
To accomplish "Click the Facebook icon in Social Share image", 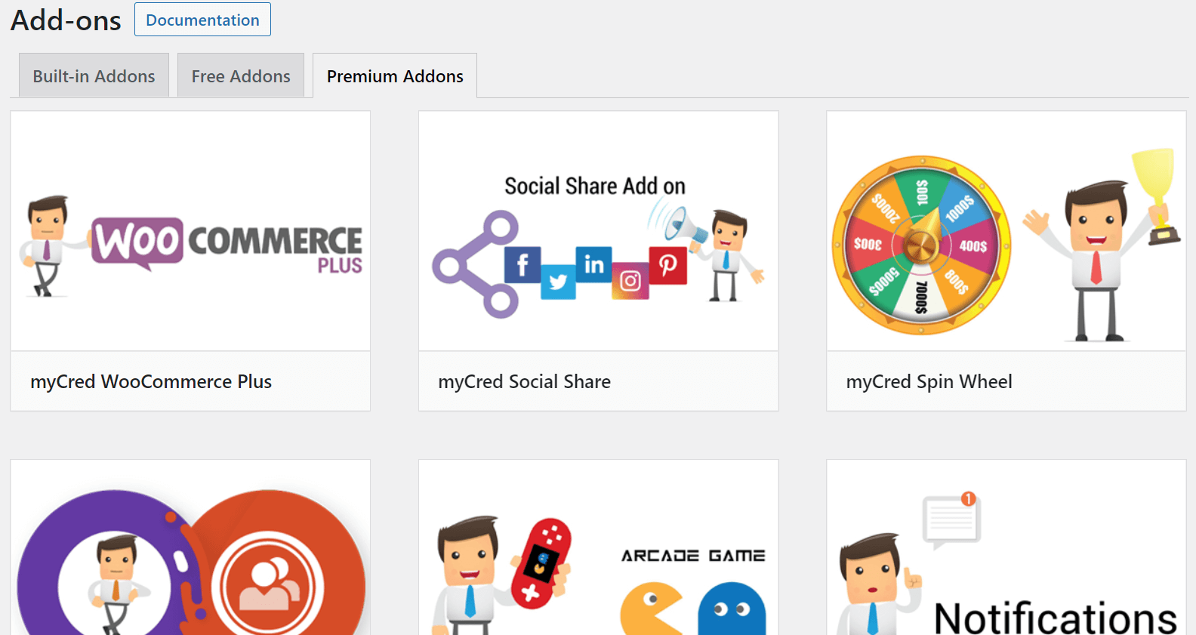I will [522, 265].
